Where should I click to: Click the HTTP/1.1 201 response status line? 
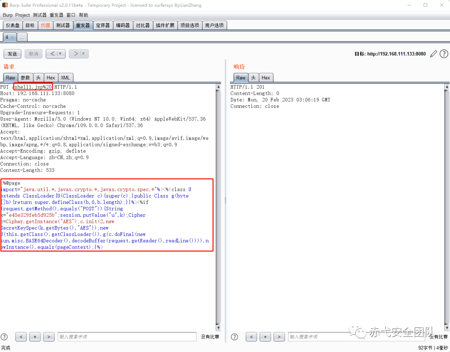(x=247, y=87)
